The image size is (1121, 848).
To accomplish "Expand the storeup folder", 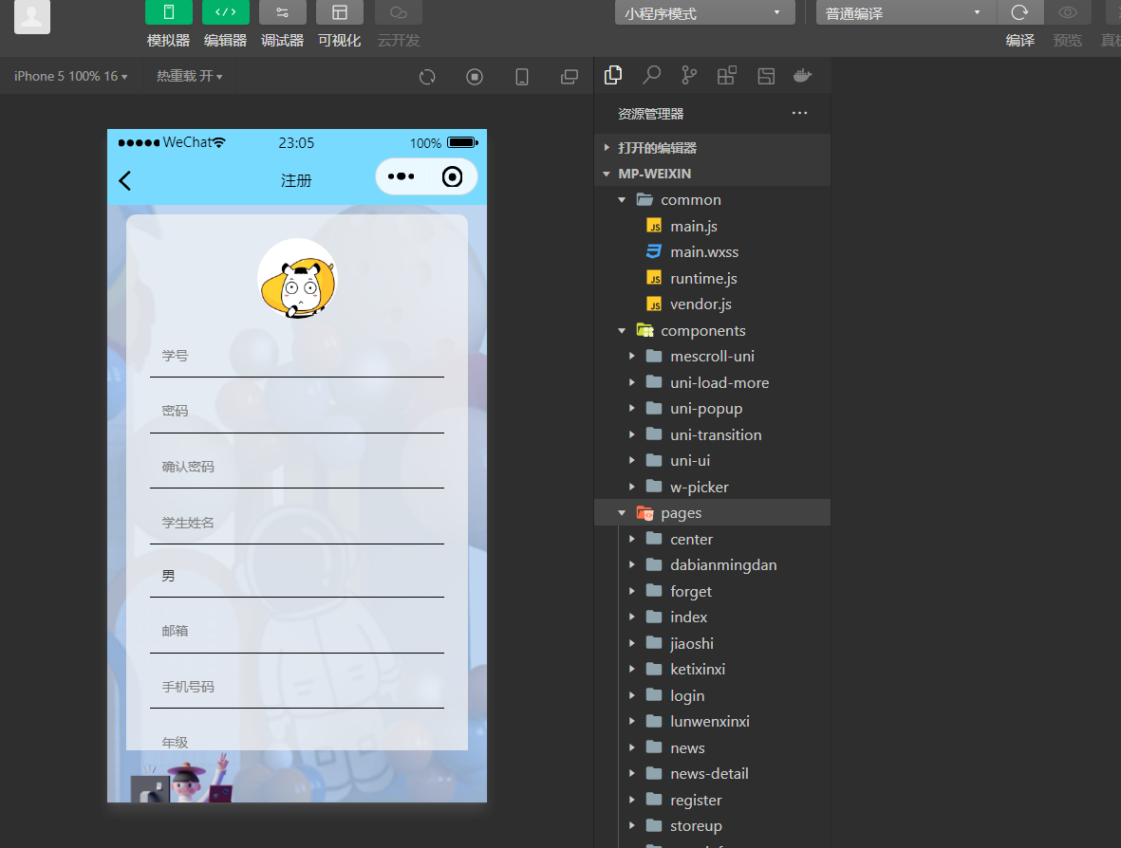I will click(x=712, y=826).
